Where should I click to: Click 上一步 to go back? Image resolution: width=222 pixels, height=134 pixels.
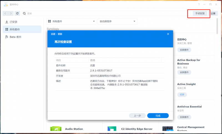coord(137,116)
